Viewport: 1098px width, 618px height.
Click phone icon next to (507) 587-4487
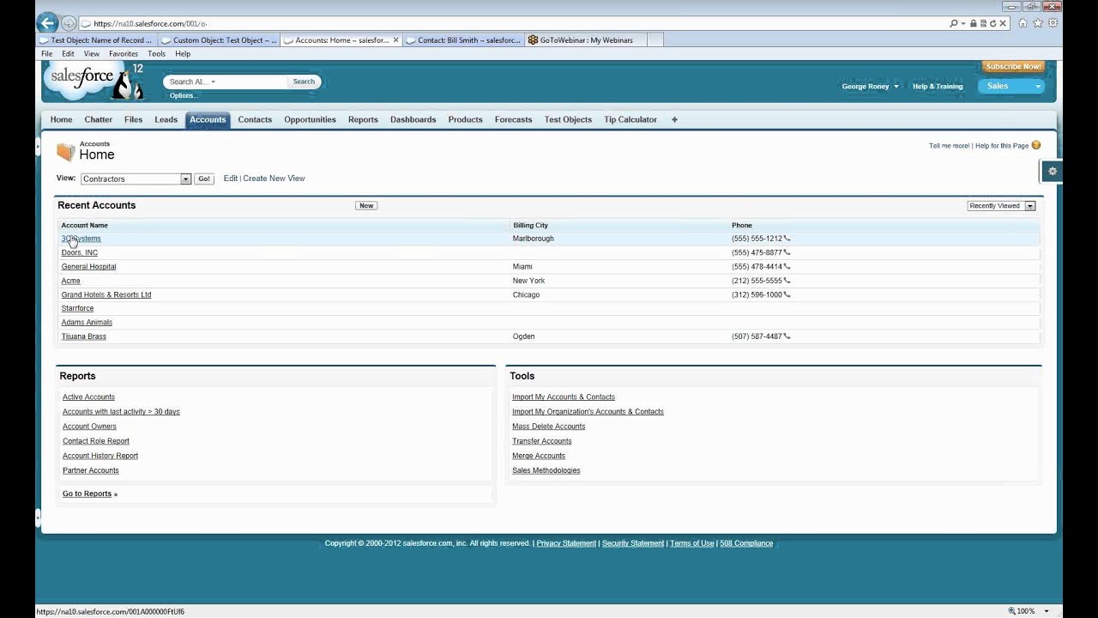[x=787, y=336]
